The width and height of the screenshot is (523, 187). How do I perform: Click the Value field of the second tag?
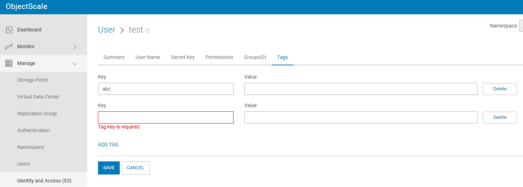click(x=361, y=117)
